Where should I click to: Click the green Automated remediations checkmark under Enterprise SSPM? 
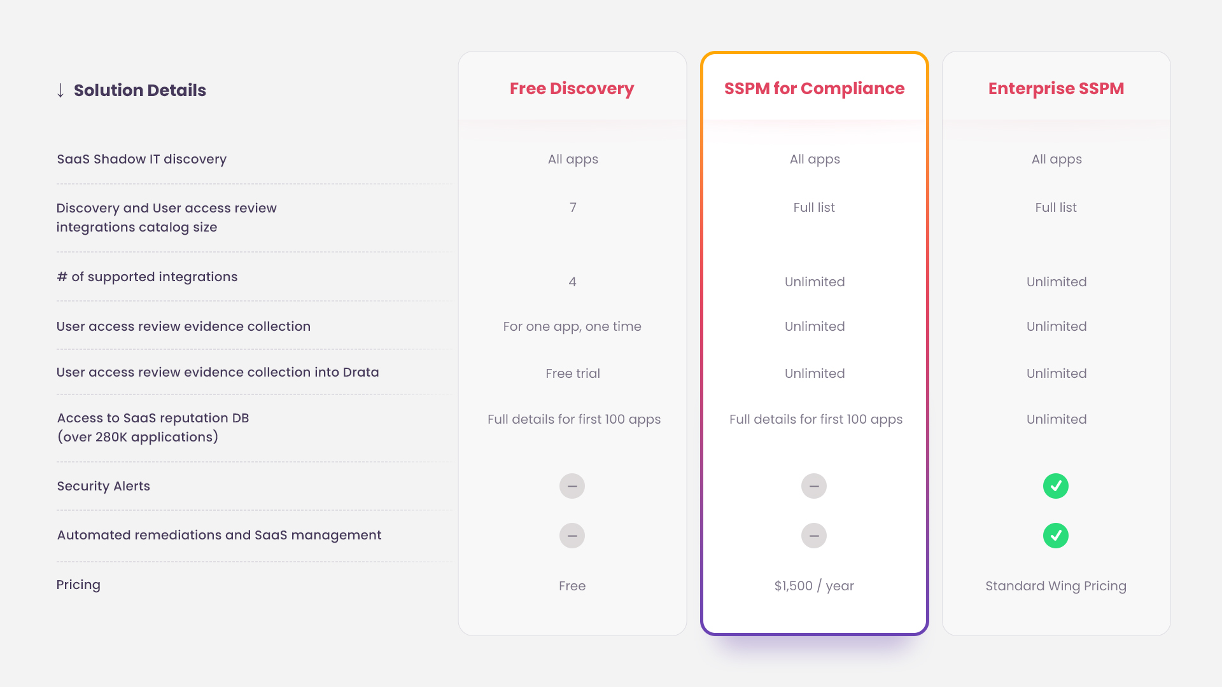coord(1056,536)
